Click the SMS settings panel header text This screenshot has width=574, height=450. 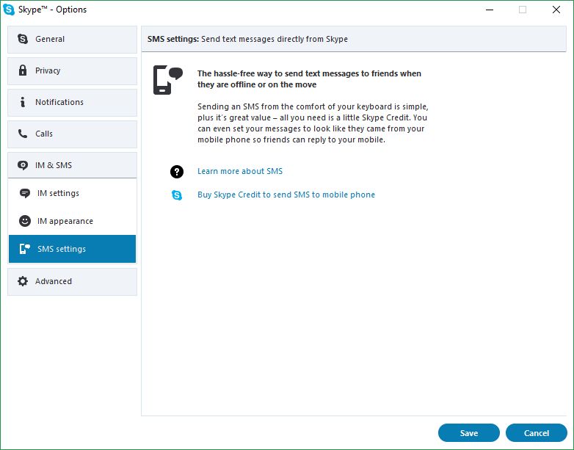(x=247, y=39)
